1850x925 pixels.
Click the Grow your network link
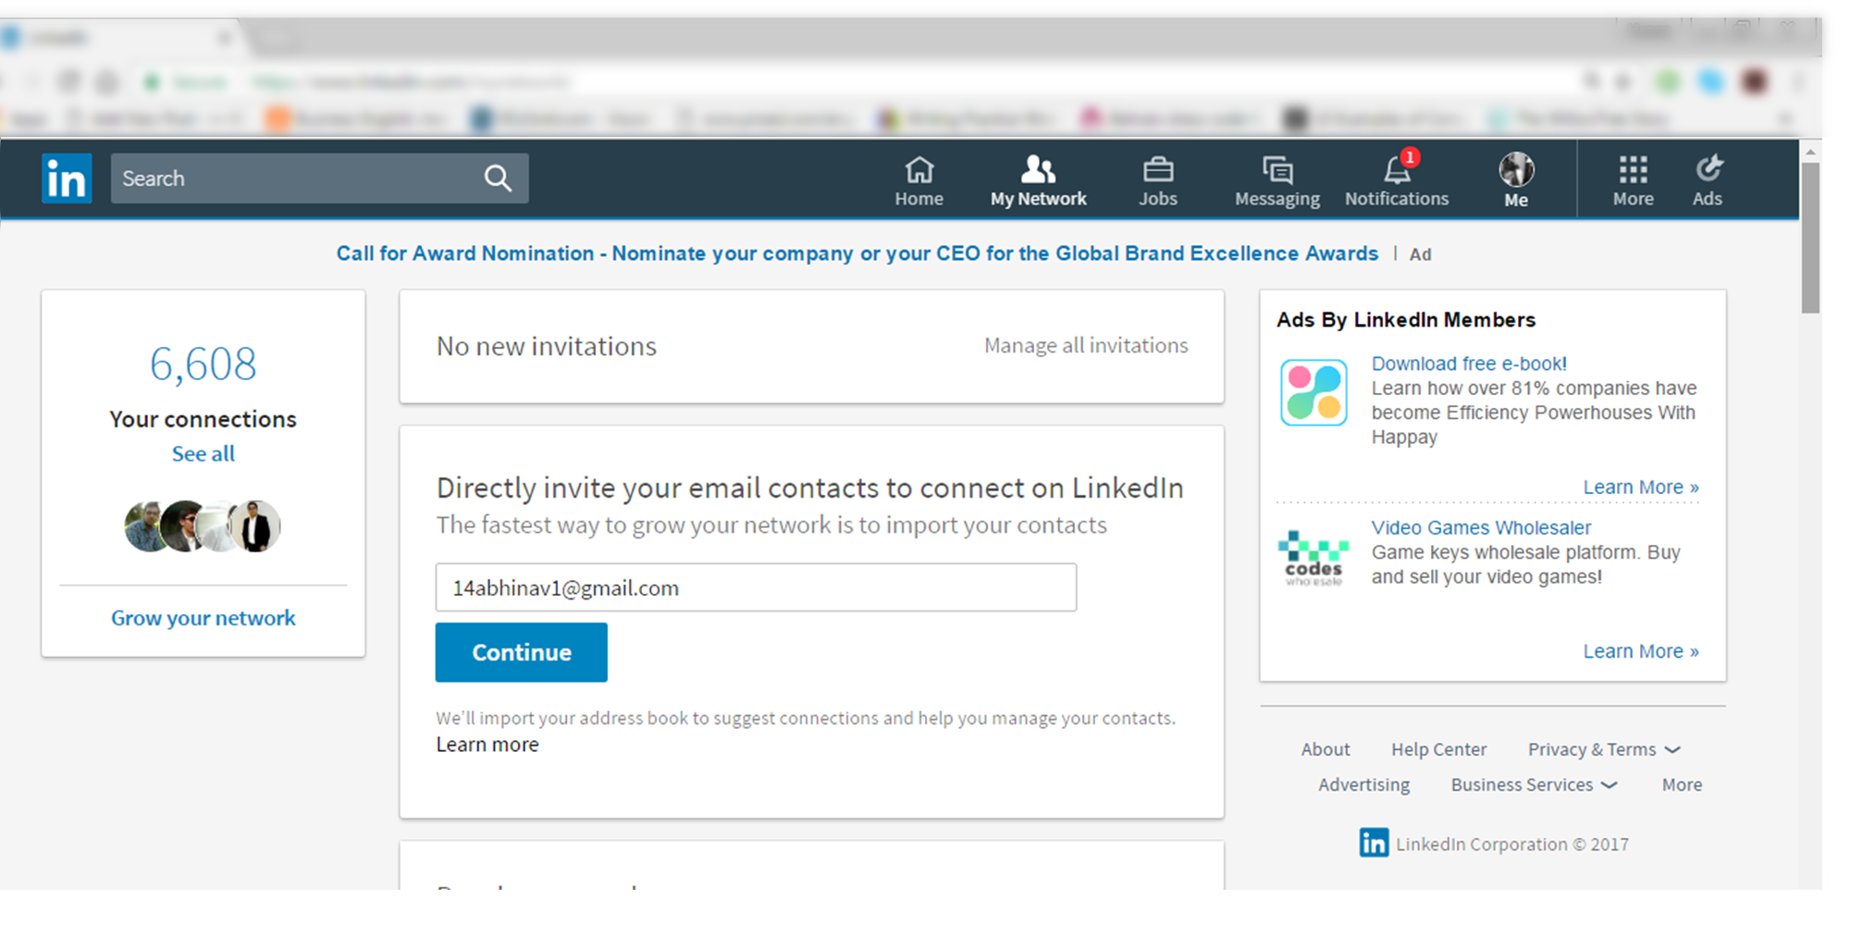pyautogui.click(x=203, y=618)
